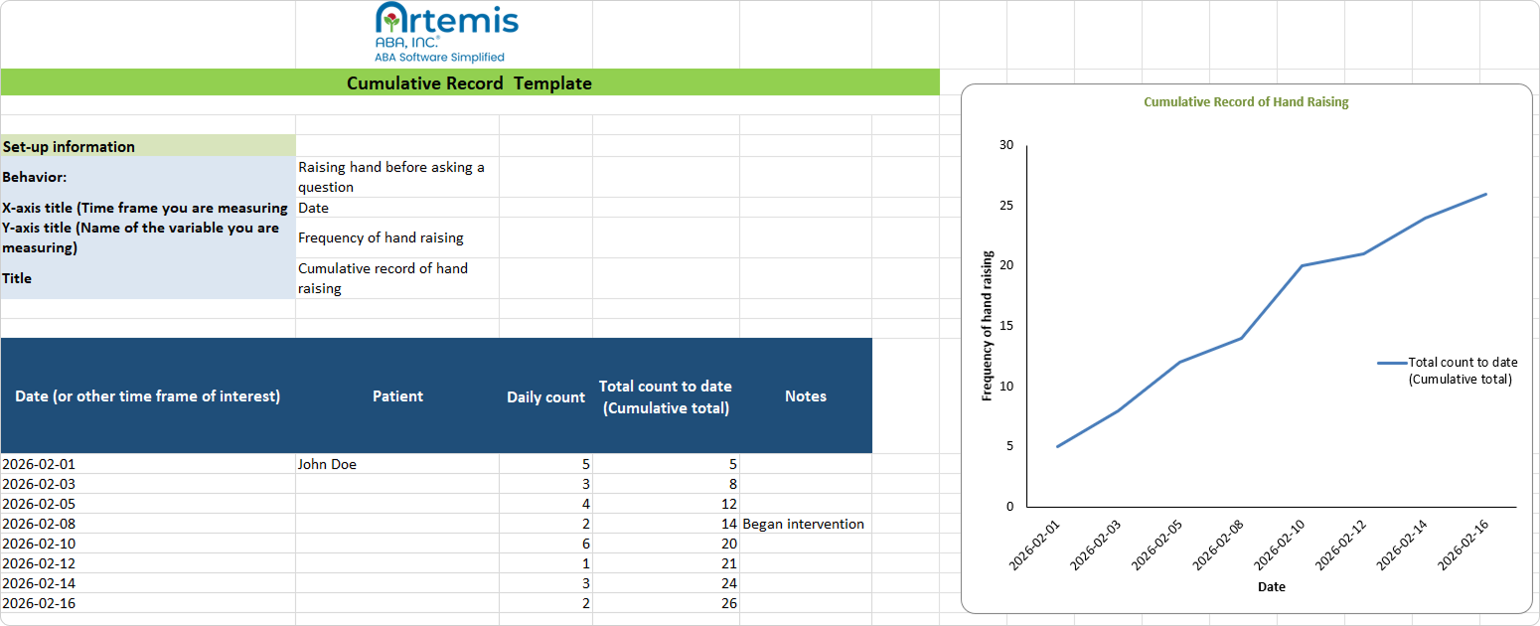1540x626 pixels.
Task: Click the 'John Doe' patient cell
Action: [328, 464]
